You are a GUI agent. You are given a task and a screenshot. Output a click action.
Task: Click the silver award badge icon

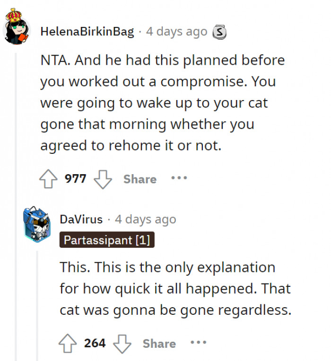pyautogui.click(x=219, y=32)
